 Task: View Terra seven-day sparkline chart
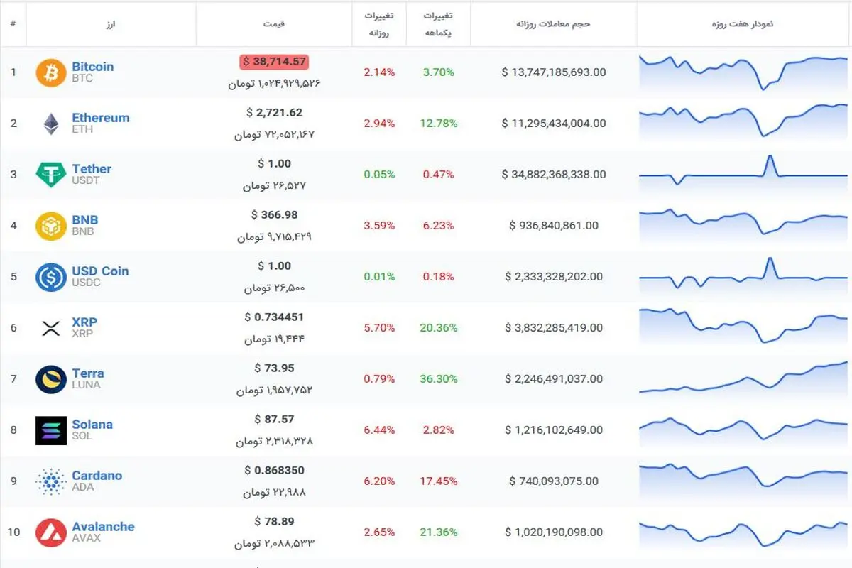click(x=743, y=379)
